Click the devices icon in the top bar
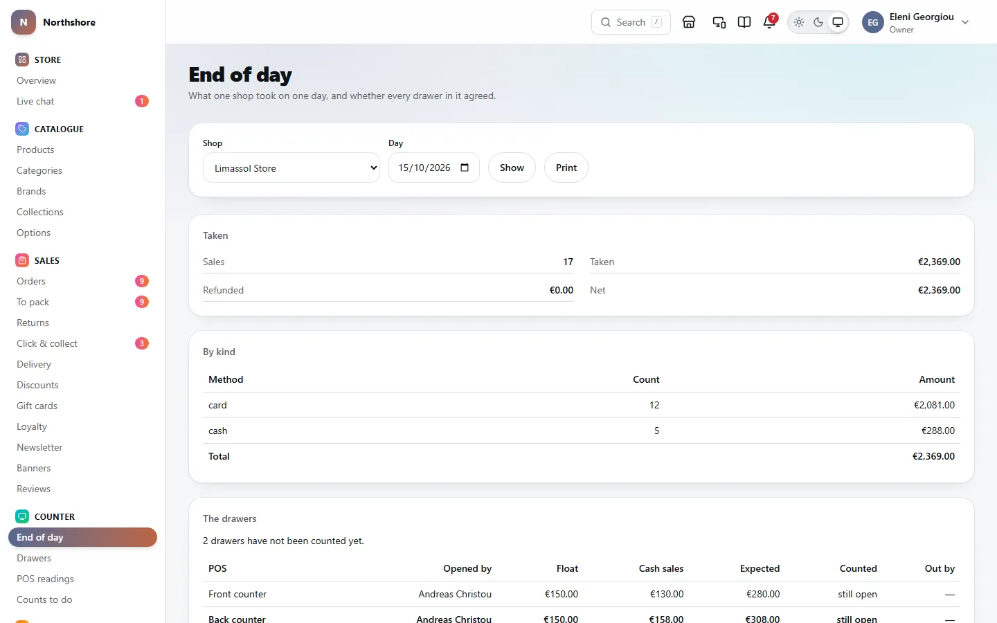The image size is (997, 623). point(719,22)
